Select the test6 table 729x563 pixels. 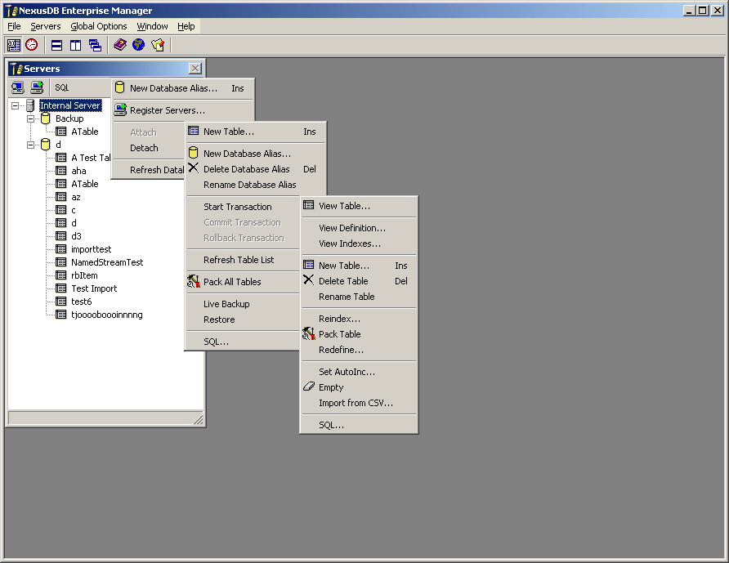coord(82,302)
